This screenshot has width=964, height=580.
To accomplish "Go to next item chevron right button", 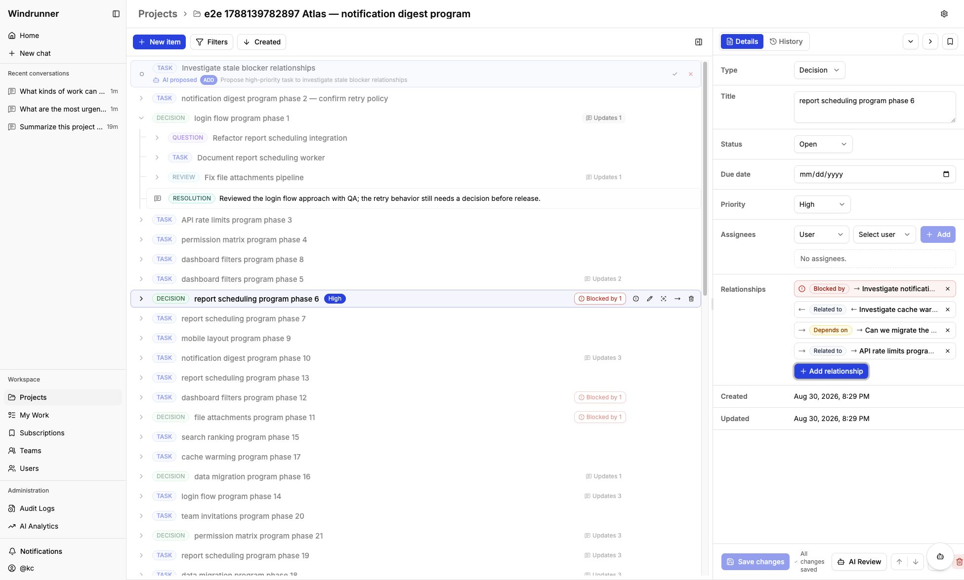I will (930, 41).
